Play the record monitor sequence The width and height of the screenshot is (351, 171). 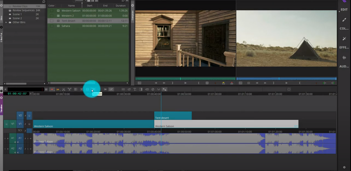(x=286, y=83)
